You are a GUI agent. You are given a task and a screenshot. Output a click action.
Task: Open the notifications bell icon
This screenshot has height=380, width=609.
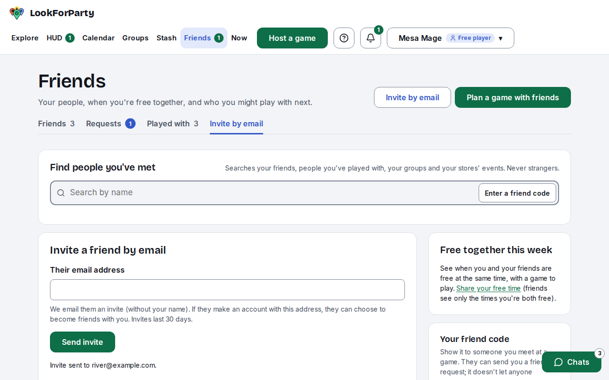371,38
